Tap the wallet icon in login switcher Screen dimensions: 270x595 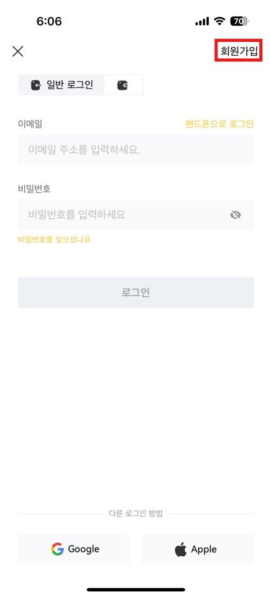point(123,85)
